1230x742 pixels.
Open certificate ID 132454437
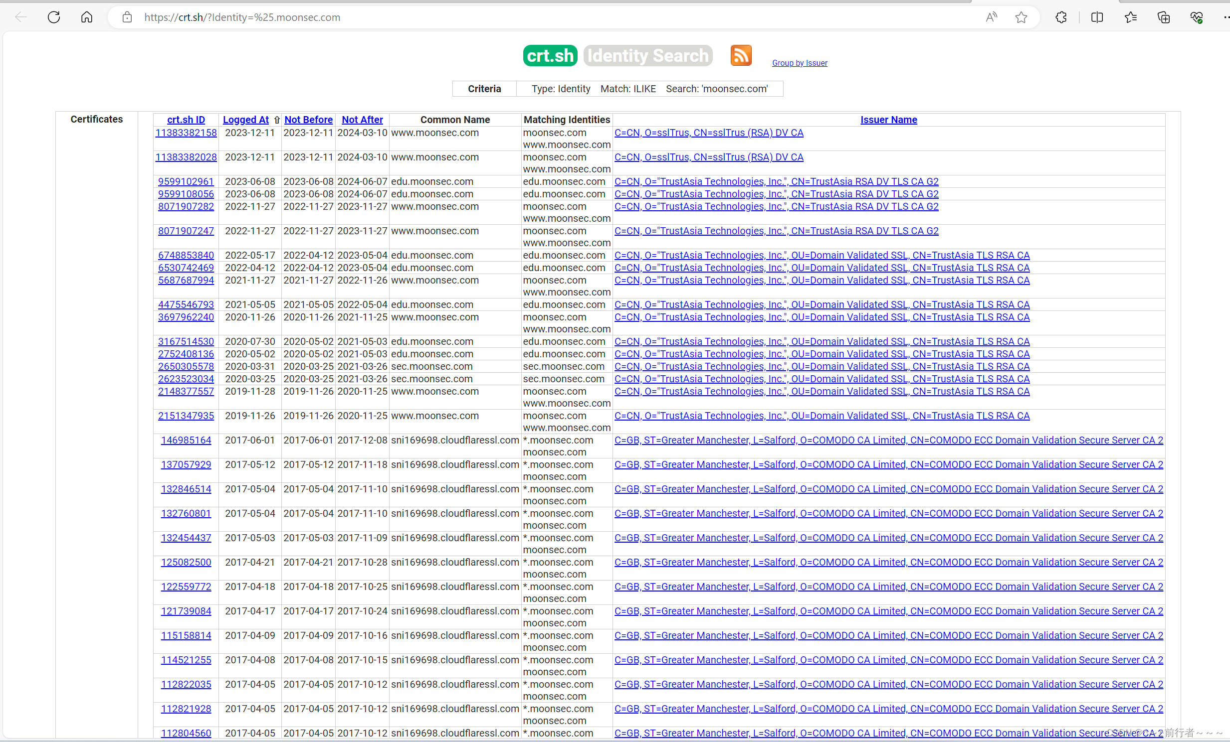pyautogui.click(x=186, y=538)
